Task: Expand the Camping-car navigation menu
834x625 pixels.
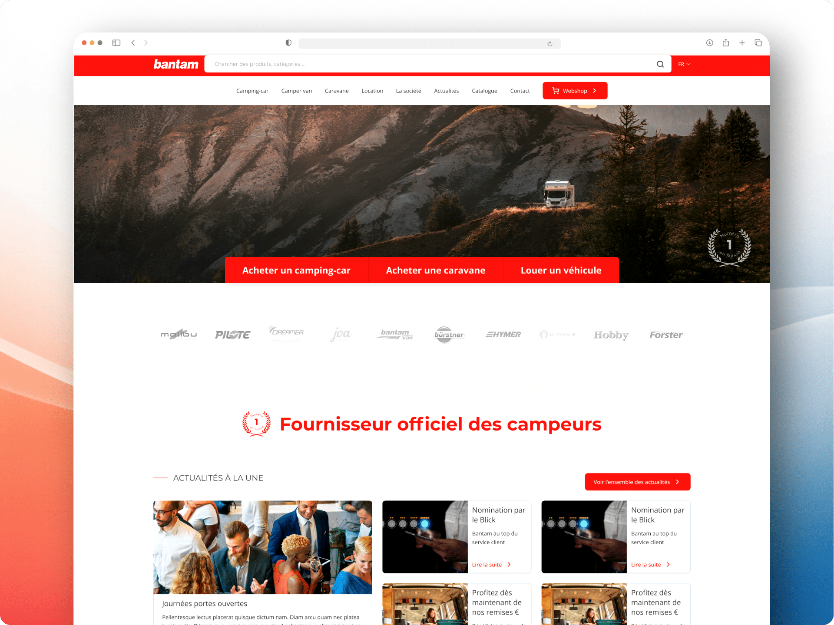Action: [x=252, y=91]
